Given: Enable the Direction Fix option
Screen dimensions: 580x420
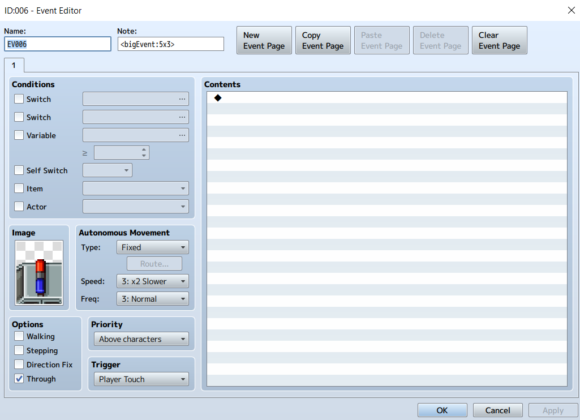Looking at the screenshot, I should (19, 364).
